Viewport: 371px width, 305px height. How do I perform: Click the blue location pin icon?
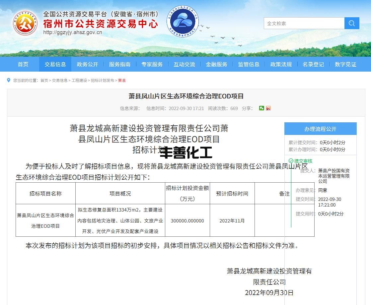point(9,80)
